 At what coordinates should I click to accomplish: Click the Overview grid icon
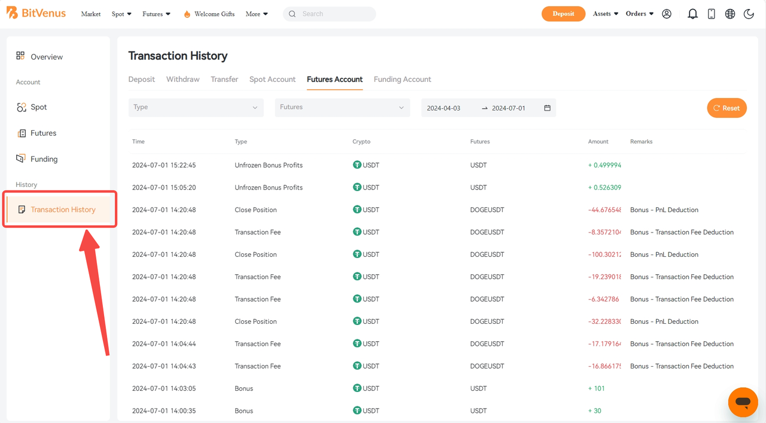(20, 56)
